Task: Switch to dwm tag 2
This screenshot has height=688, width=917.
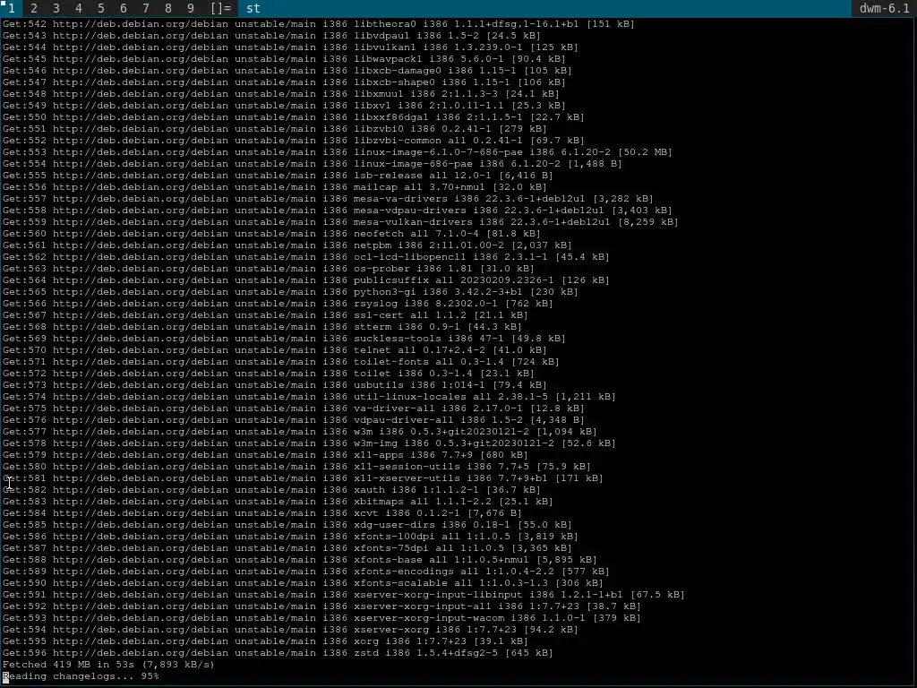Action: tap(34, 8)
